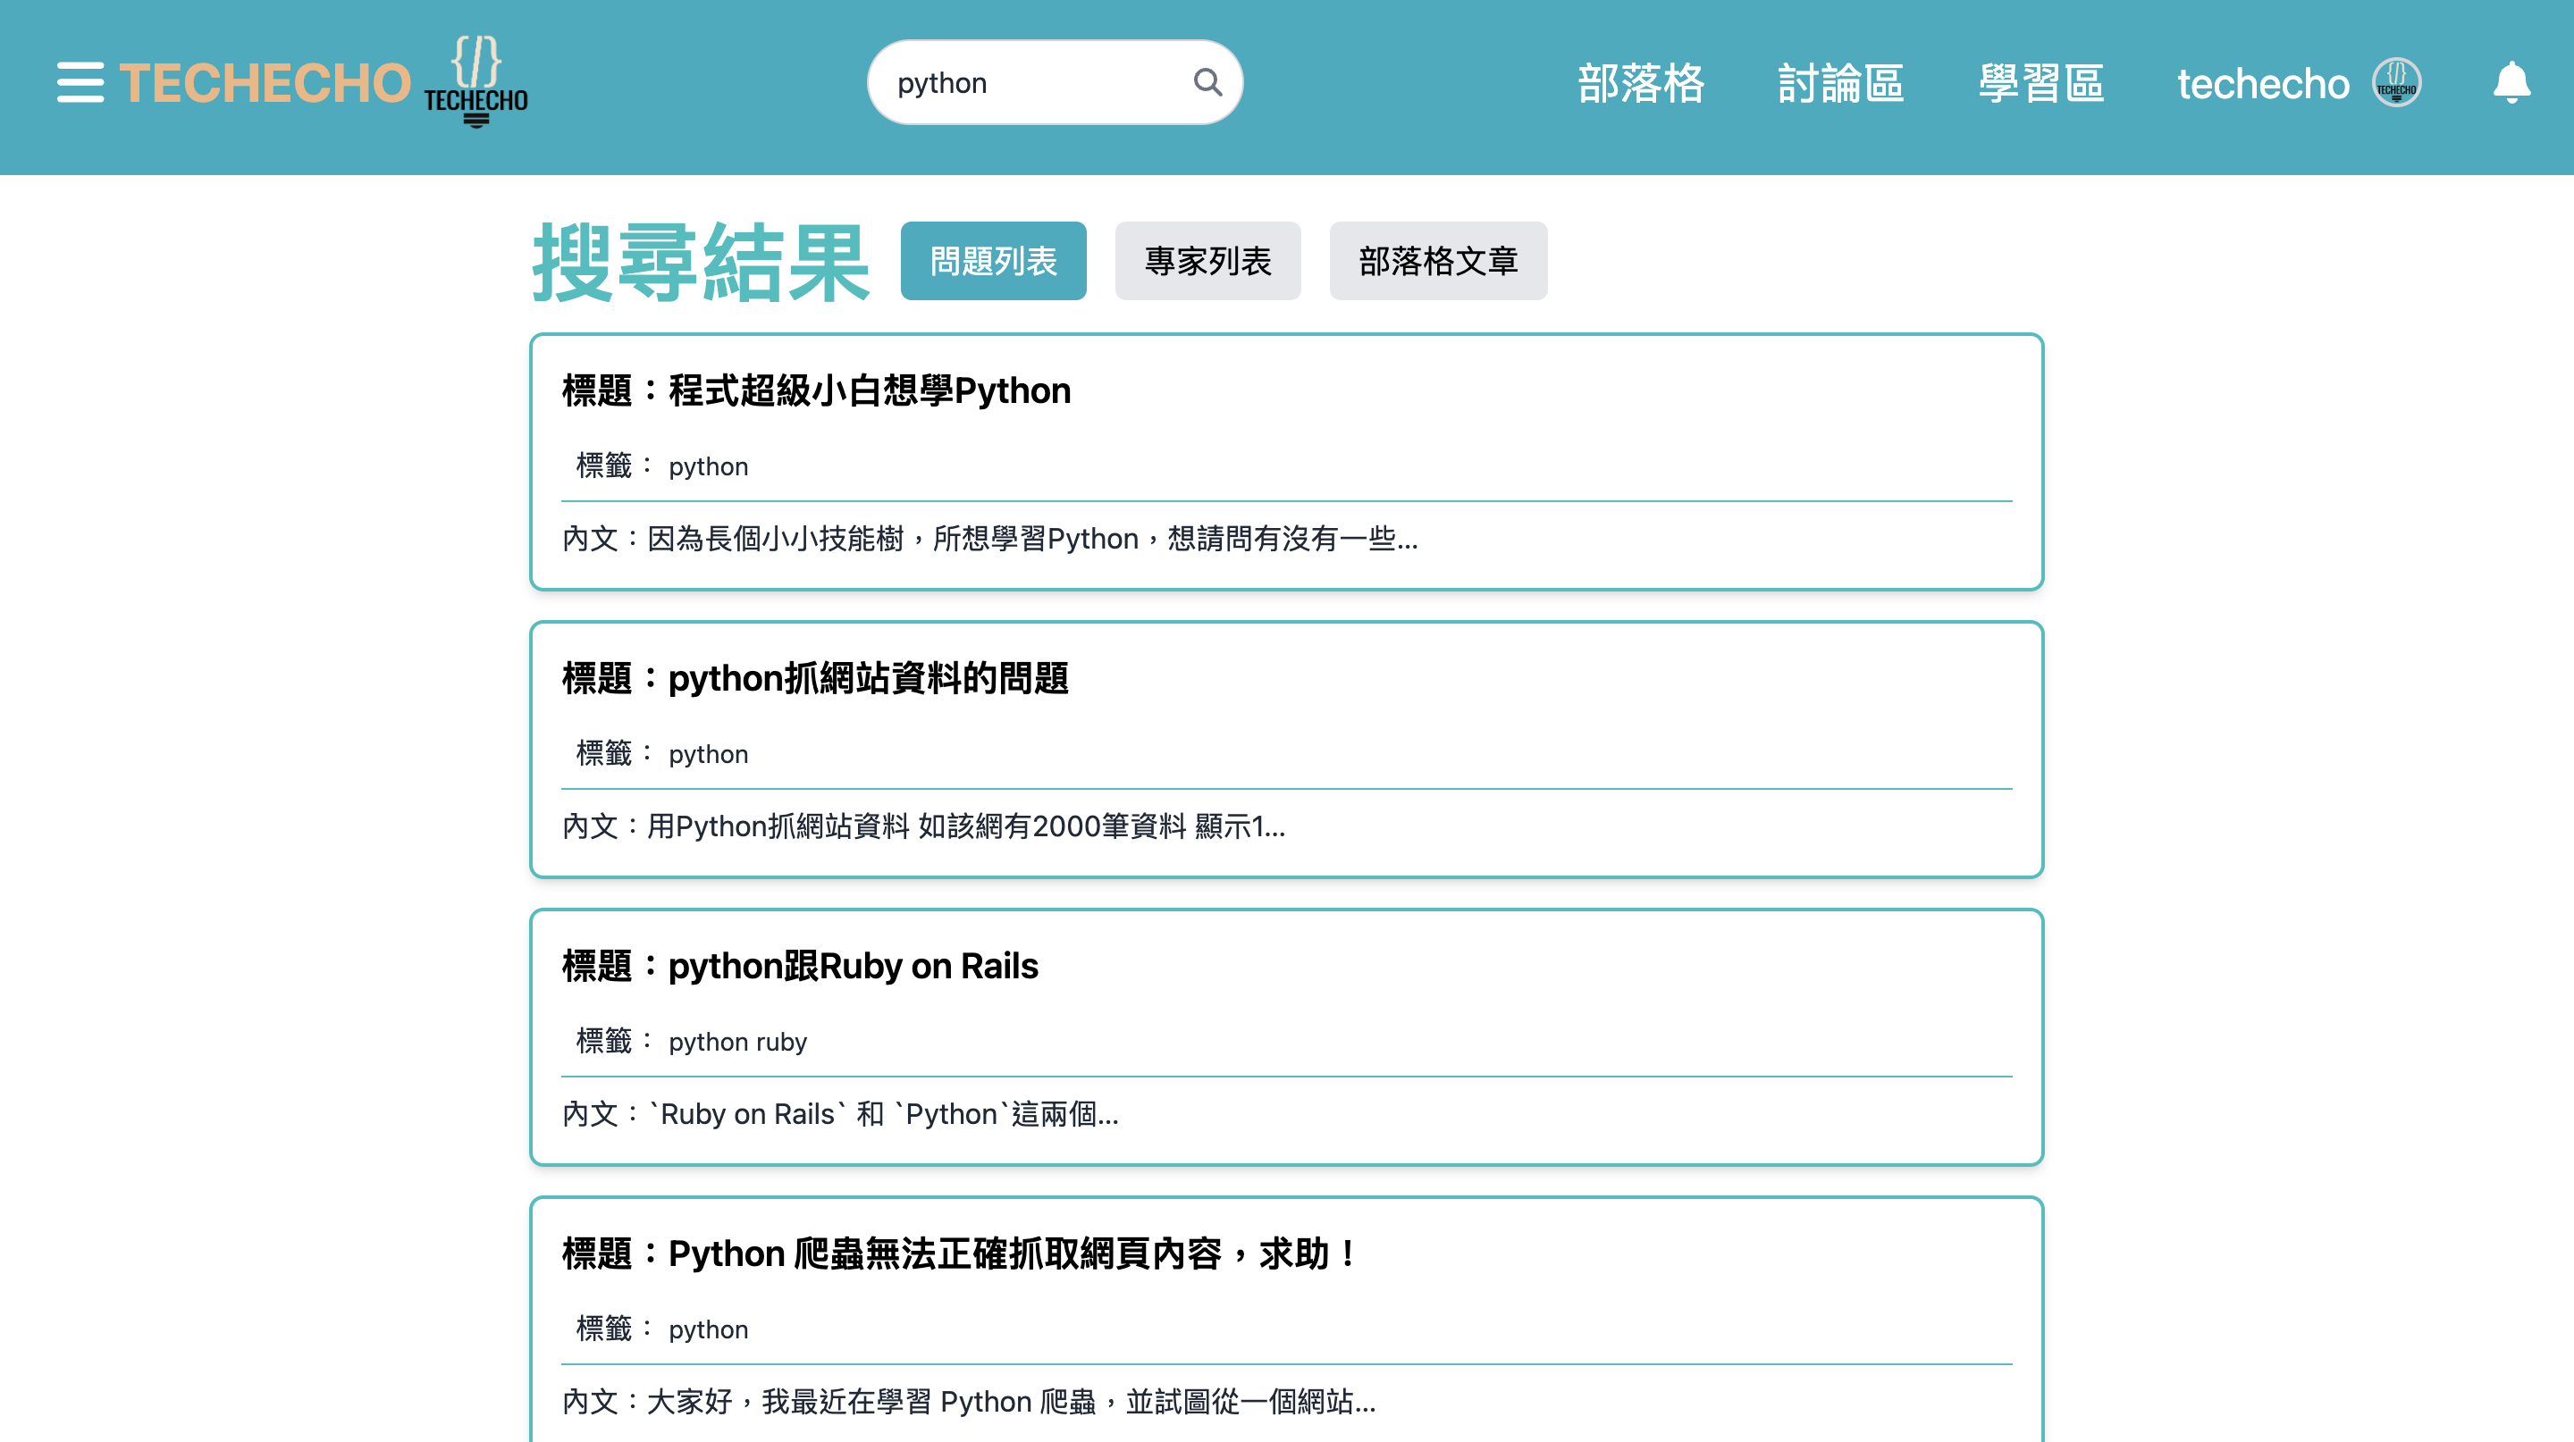Switch to the 部落格文章 tab

point(1437,261)
